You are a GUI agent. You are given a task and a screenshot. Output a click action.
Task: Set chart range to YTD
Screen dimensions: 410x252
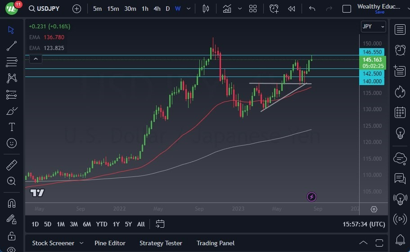click(x=101, y=224)
